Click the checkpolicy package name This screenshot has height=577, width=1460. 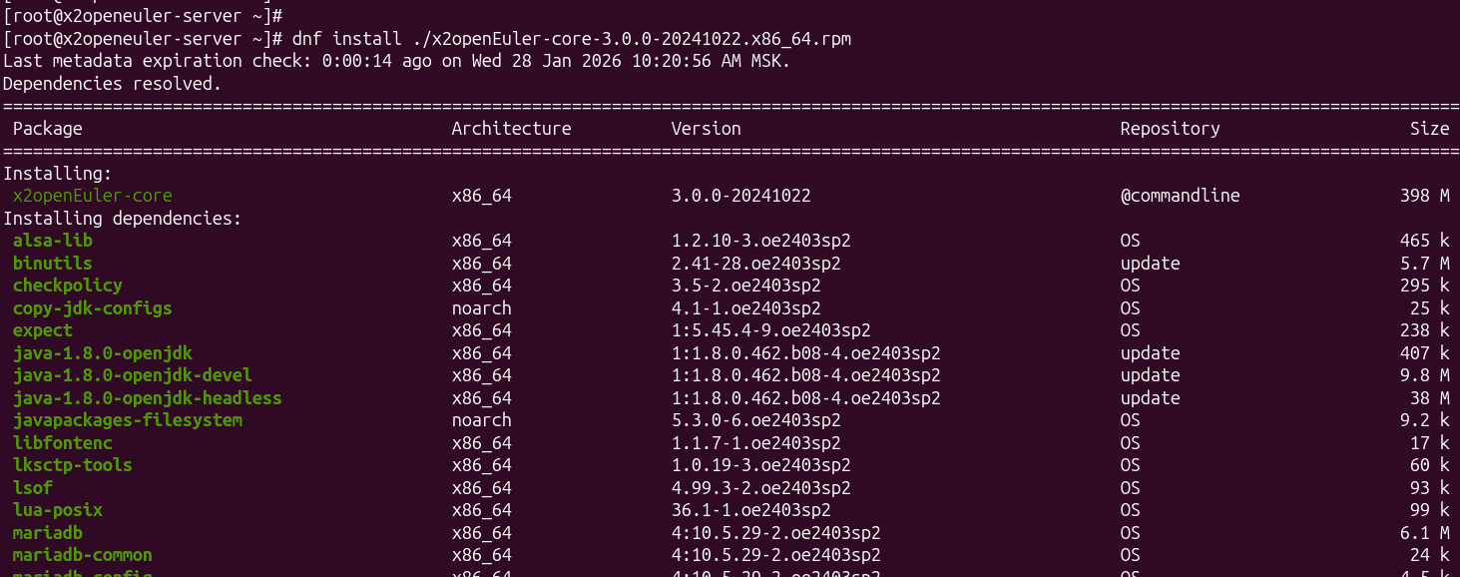click(67, 286)
